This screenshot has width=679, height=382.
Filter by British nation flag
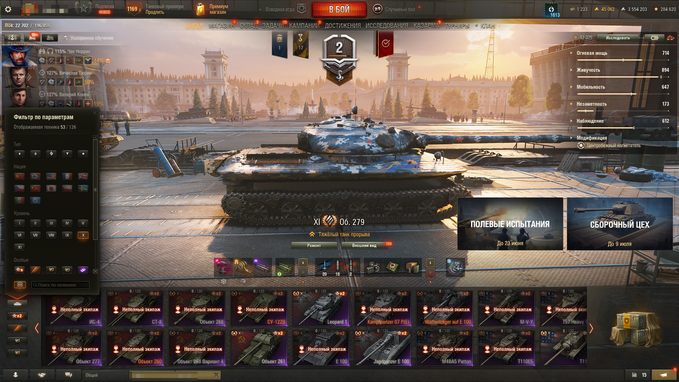pyautogui.click(x=83, y=176)
